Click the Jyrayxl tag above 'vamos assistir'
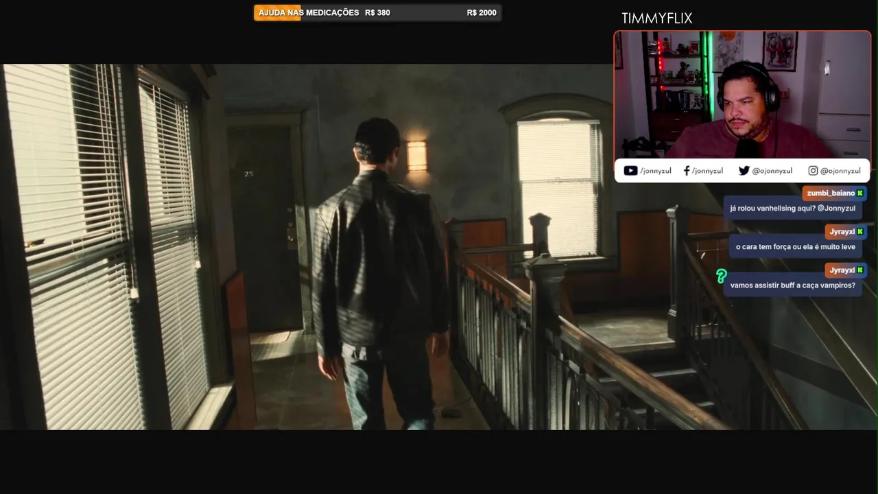The height and width of the screenshot is (494, 878). (x=846, y=270)
